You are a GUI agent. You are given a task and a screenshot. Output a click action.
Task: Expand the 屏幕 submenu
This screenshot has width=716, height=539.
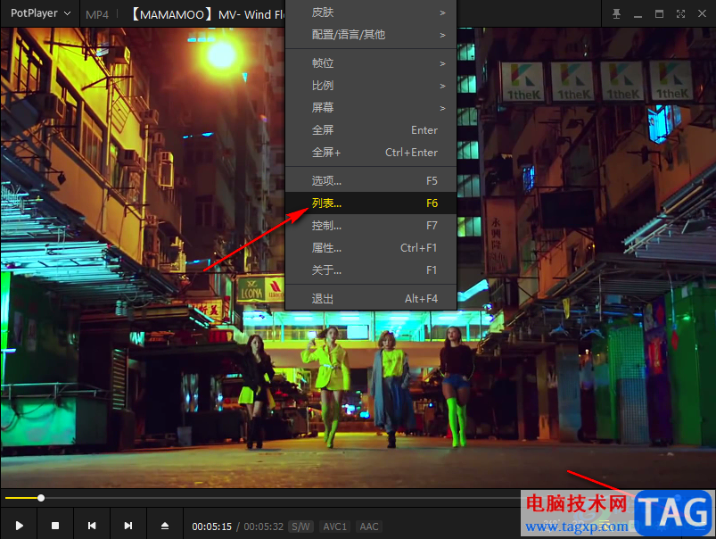(x=371, y=108)
